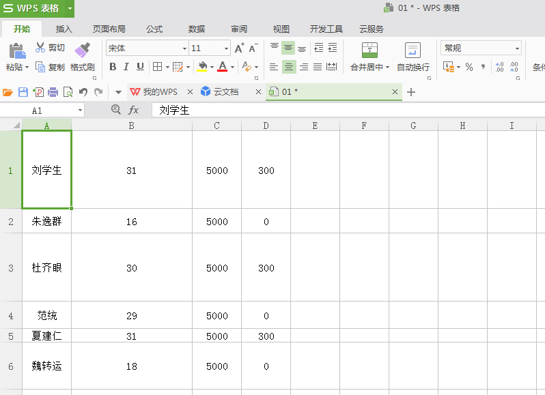This screenshot has height=395, width=545.
Task: Toggle Italic formatting
Action: click(126, 67)
